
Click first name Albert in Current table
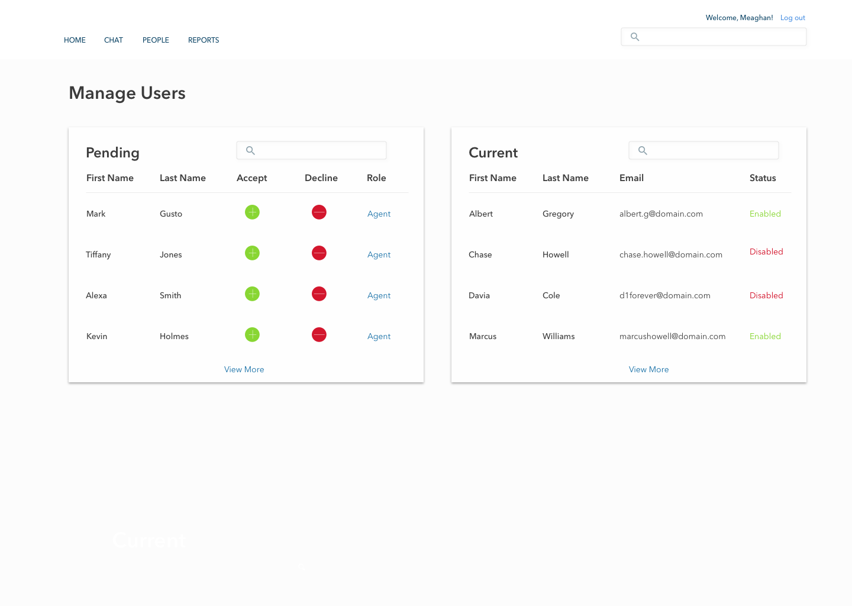tap(481, 214)
